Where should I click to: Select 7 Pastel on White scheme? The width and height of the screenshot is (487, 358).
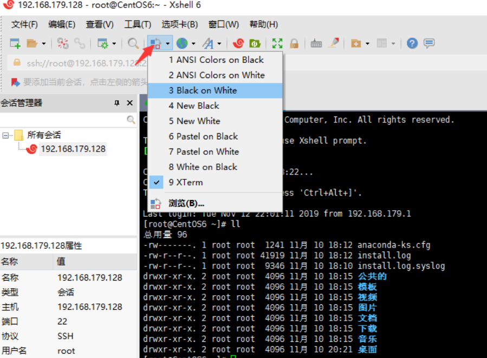tap(215, 152)
